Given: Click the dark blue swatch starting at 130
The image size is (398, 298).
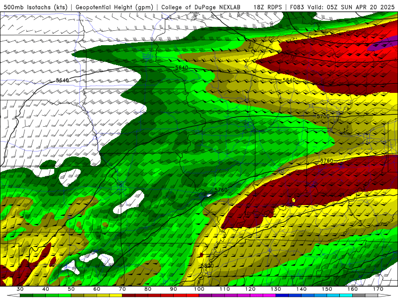Looking at the screenshot, I should (282, 296).
